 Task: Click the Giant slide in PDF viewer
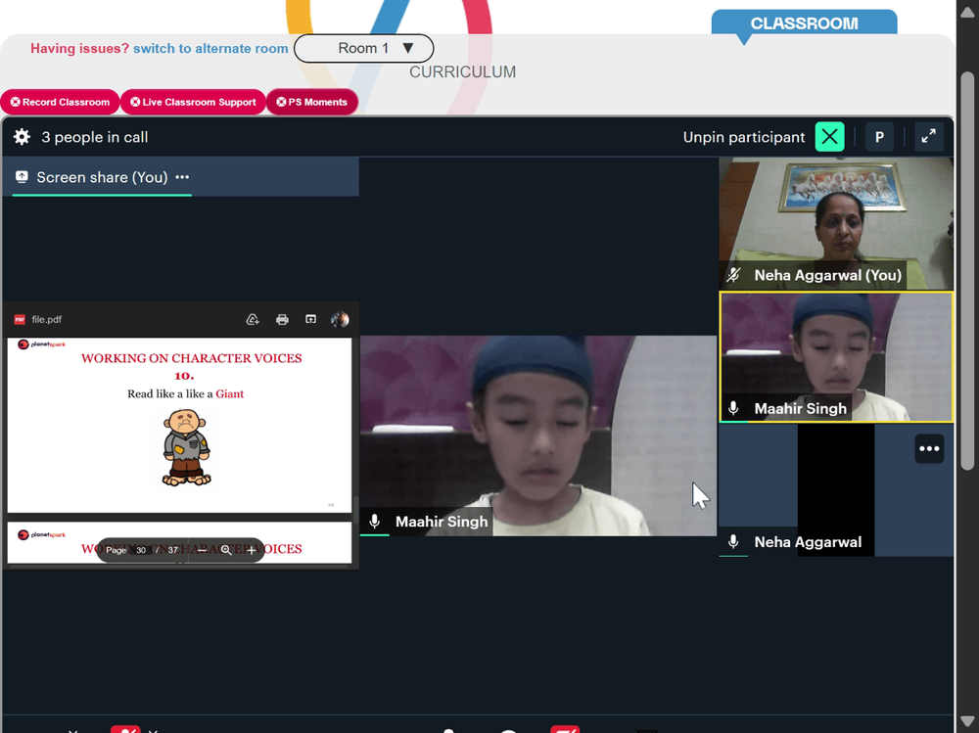[x=179, y=425]
